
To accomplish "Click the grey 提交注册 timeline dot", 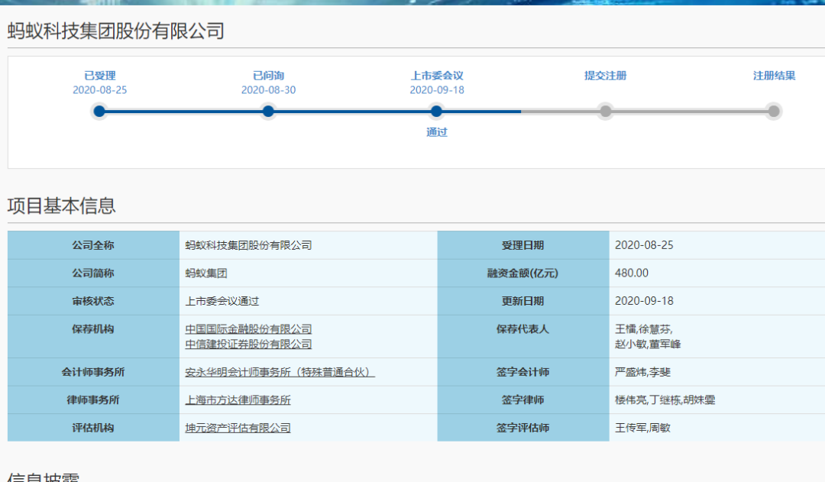I will click(x=606, y=112).
